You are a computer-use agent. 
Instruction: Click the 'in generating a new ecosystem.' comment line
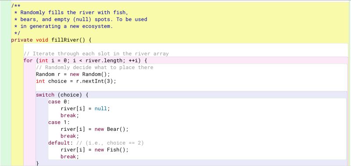[64, 26]
